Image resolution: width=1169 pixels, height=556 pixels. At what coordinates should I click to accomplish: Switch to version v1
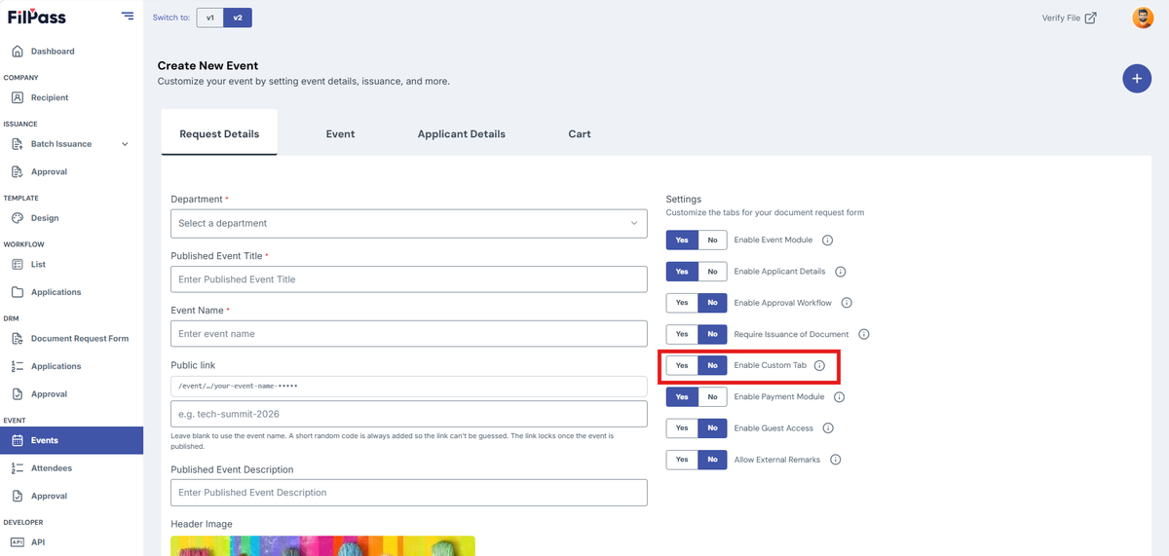pos(209,18)
